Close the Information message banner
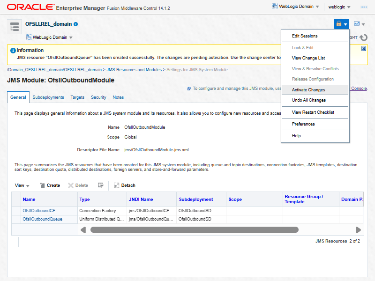Viewport: 375px width, 281px height. pos(364,49)
